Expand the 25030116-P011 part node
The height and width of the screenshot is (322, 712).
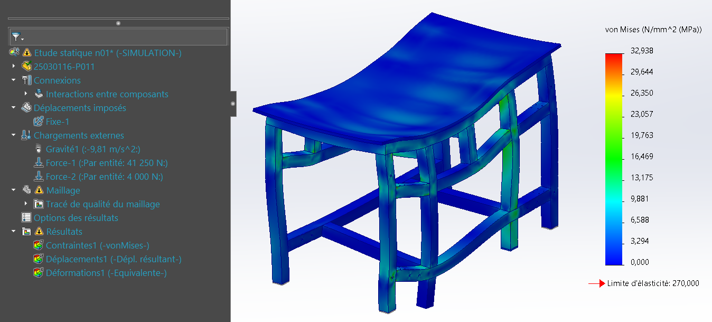[14, 67]
